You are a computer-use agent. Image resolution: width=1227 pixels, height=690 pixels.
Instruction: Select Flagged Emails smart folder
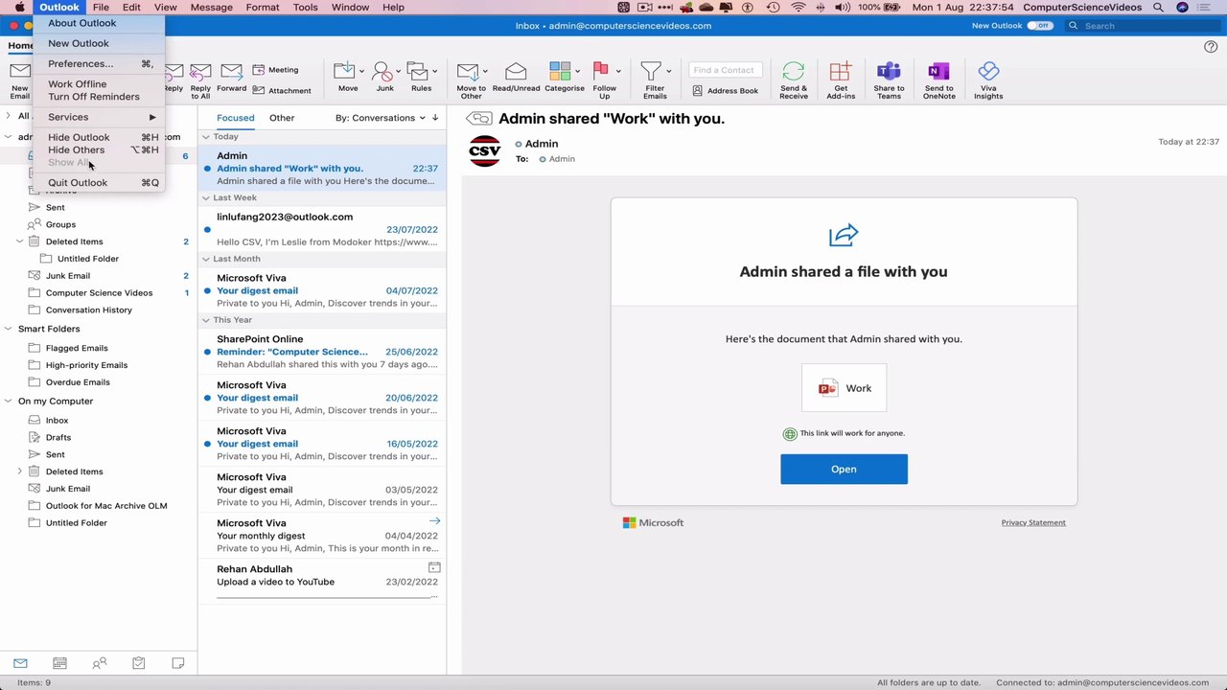[x=99, y=348]
